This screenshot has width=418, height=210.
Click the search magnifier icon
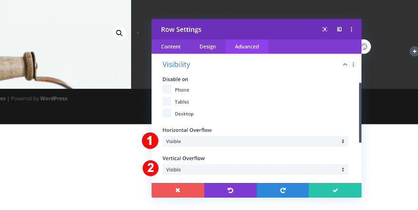(119, 33)
